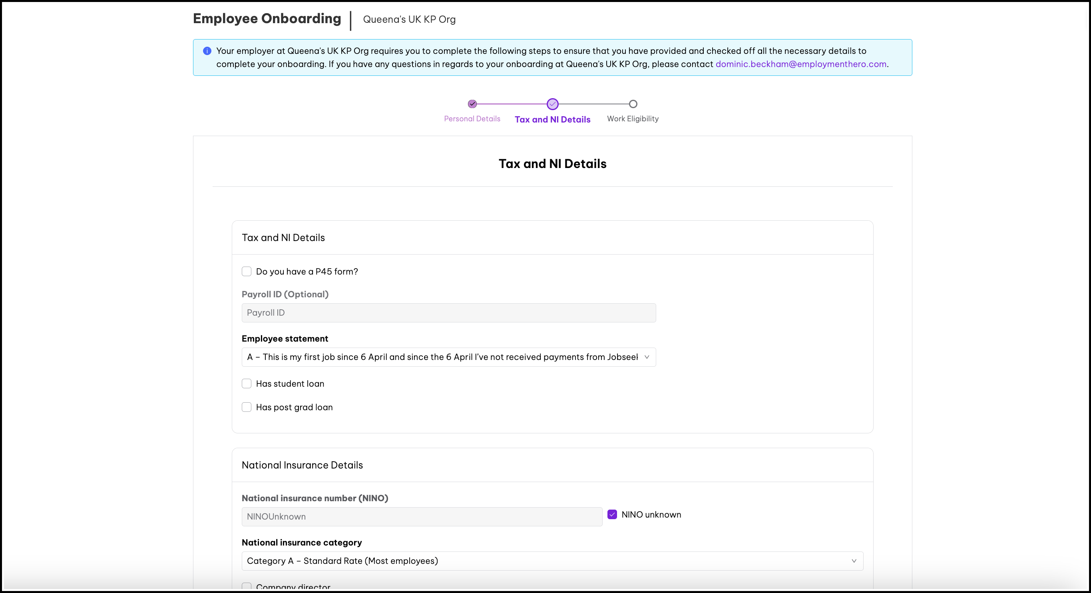
Task: Uncheck the NINO unknown checkbox
Action: click(612, 515)
